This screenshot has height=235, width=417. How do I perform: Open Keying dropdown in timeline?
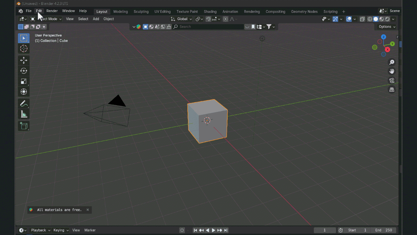61,230
